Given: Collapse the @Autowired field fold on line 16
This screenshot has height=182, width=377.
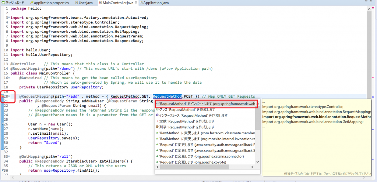Looking at the screenshot, I should click(x=9, y=78).
